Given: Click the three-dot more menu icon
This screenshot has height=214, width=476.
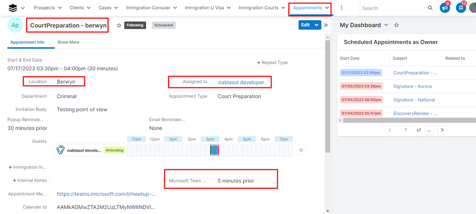Looking at the screenshot, I should pyautogui.click(x=341, y=8).
